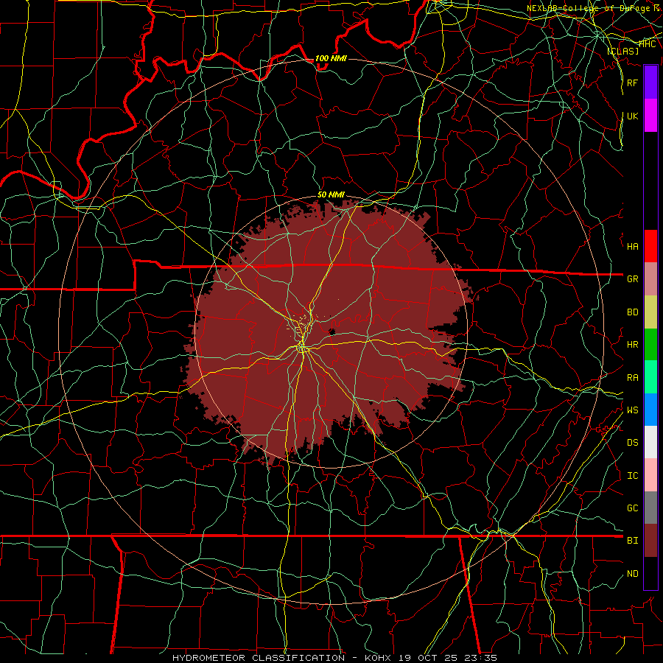Click the ND legend label
The height and width of the screenshot is (663, 663).
pyautogui.click(x=632, y=574)
